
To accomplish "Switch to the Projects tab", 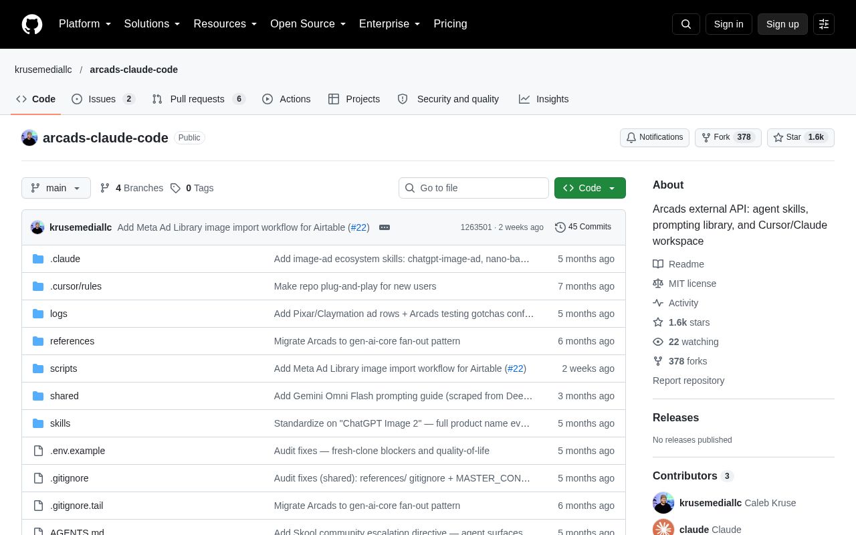I will tap(354, 99).
